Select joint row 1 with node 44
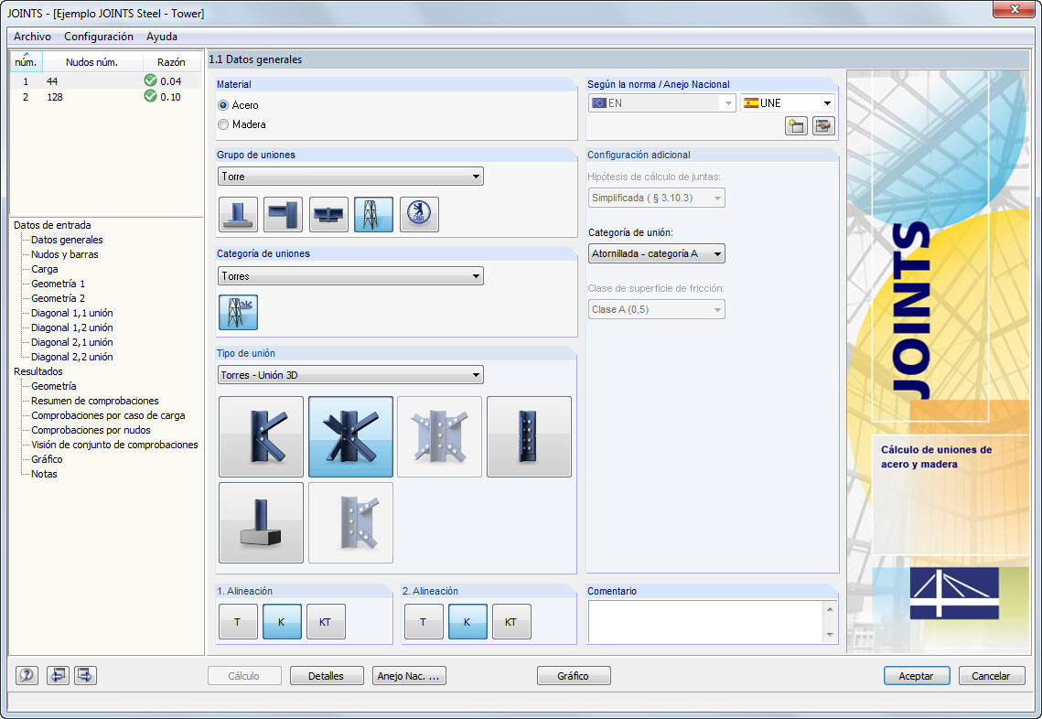Screen dimensions: 1042x719 pyautogui.click(x=105, y=81)
